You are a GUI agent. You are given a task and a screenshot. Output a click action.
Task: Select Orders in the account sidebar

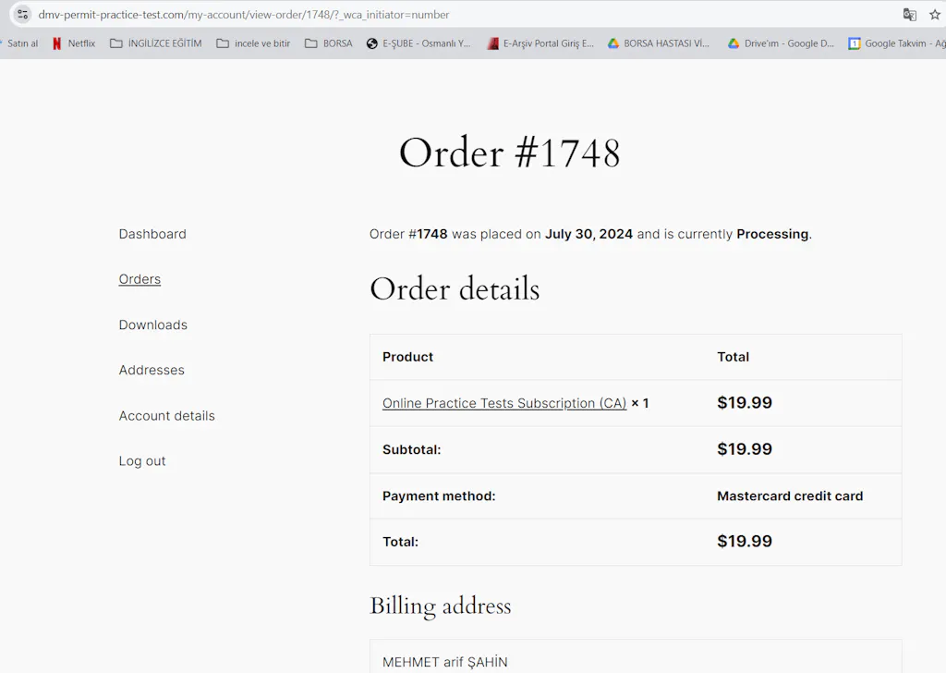click(139, 279)
